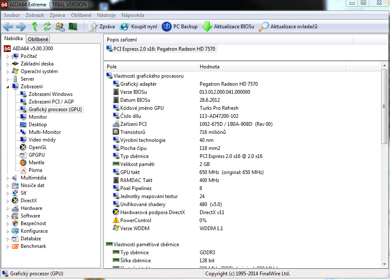Image resolution: width=390 pixels, height=280 pixels.
Task: Expand the Počítač tree node
Action: (8, 57)
